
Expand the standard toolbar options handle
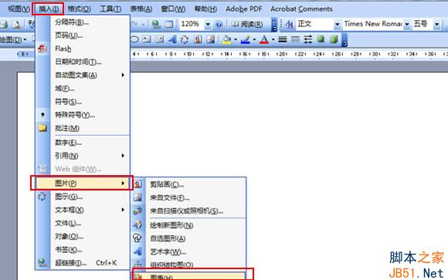(x=274, y=25)
